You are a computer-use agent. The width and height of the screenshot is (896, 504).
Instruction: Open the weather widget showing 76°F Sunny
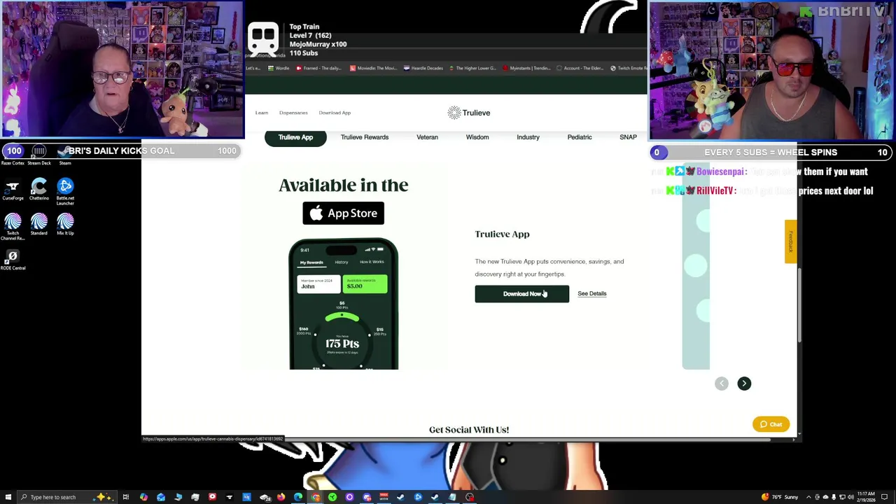[781, 497]
